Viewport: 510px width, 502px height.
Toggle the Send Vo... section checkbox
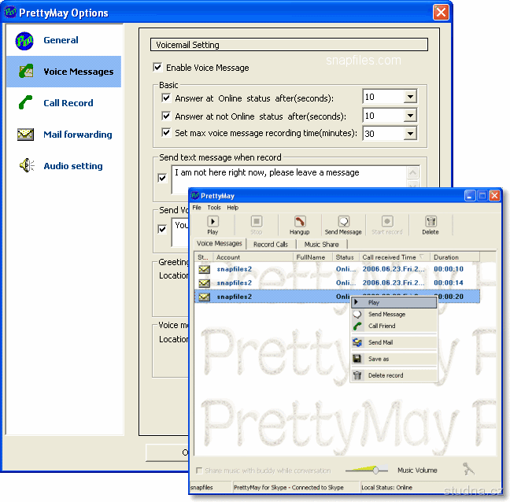162,229
